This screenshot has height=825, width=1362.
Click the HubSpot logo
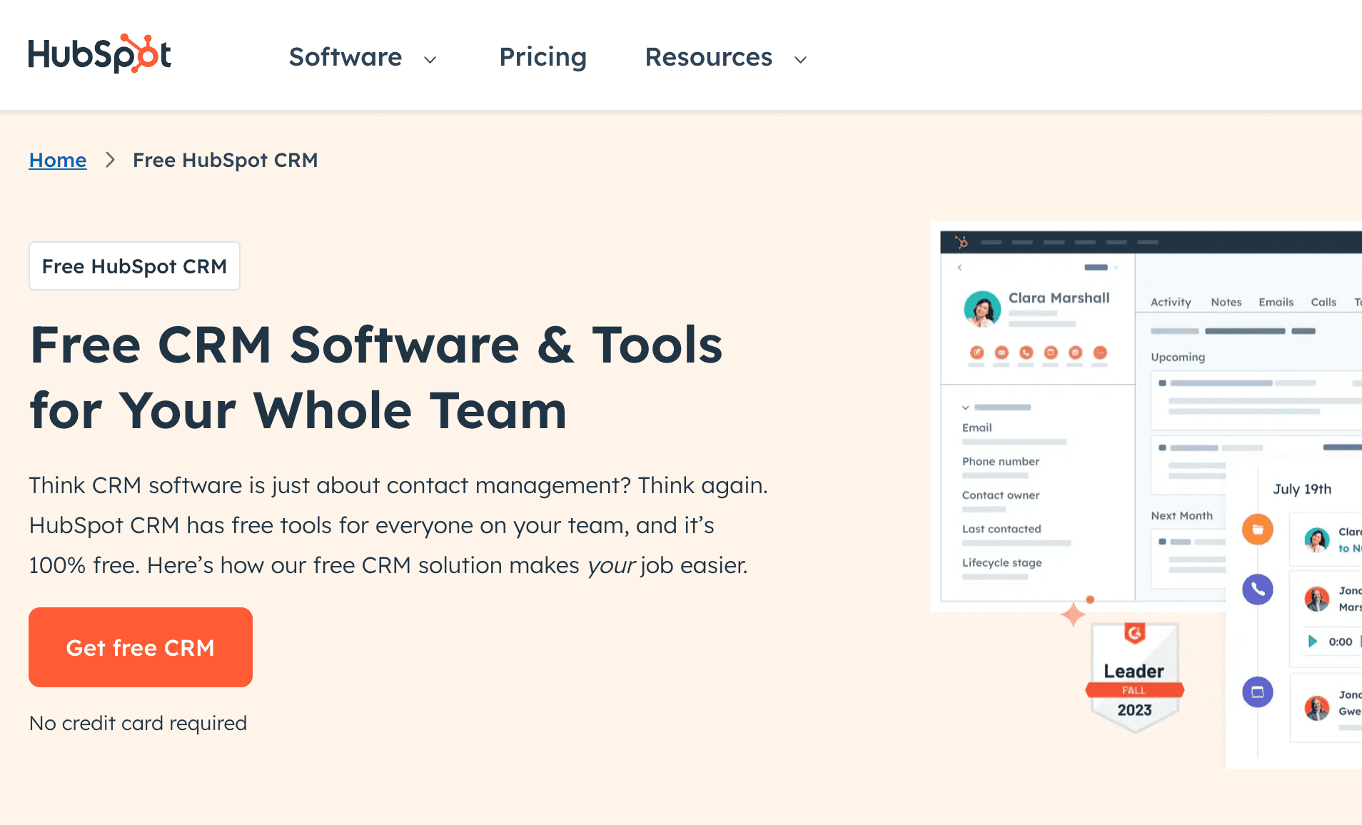pyautogui.click(x=99, y=54)
